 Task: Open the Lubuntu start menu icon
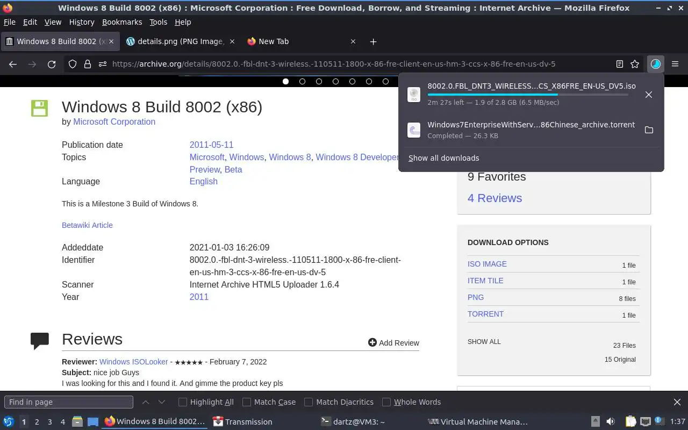click(9, 422)
